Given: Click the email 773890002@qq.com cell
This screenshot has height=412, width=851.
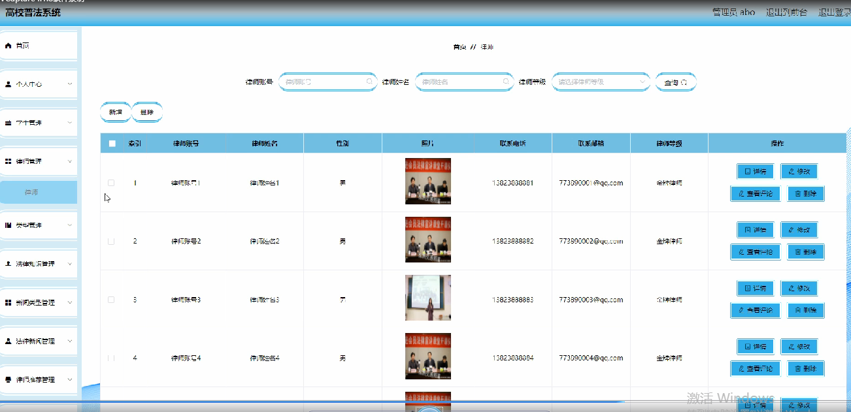Looking at the screenshot, I should pos(591,242).
